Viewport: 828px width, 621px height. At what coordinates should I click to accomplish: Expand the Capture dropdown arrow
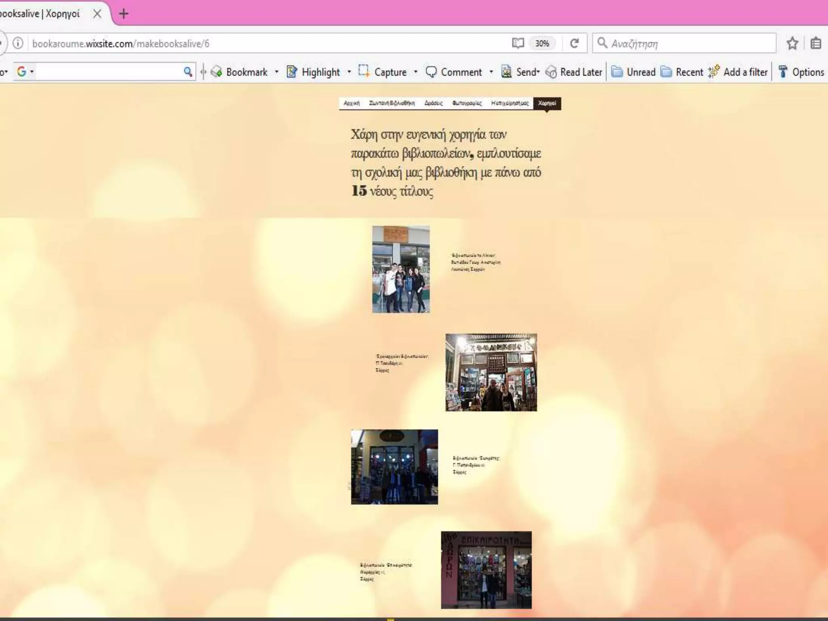click(416, 72)
